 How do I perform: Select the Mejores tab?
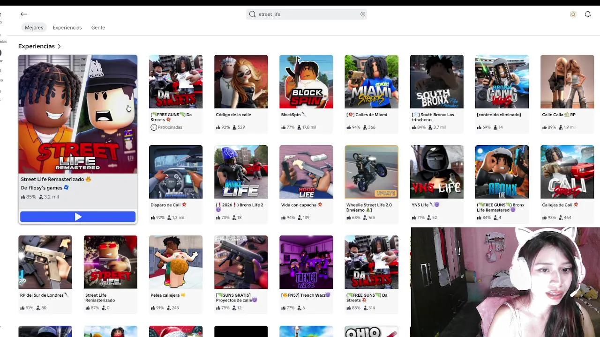34,28
